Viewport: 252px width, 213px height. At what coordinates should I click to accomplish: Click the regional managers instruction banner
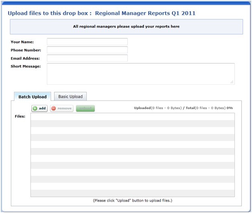point(126,27)
